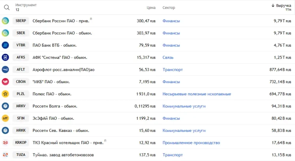This screenshot has width=295, height=161.
Task: Open Финансы sector link in SFIN row
Action: tap(171, 118)
